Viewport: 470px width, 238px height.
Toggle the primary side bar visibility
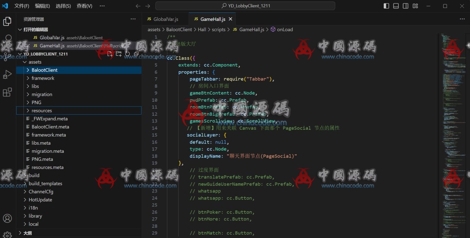point(386,6)
